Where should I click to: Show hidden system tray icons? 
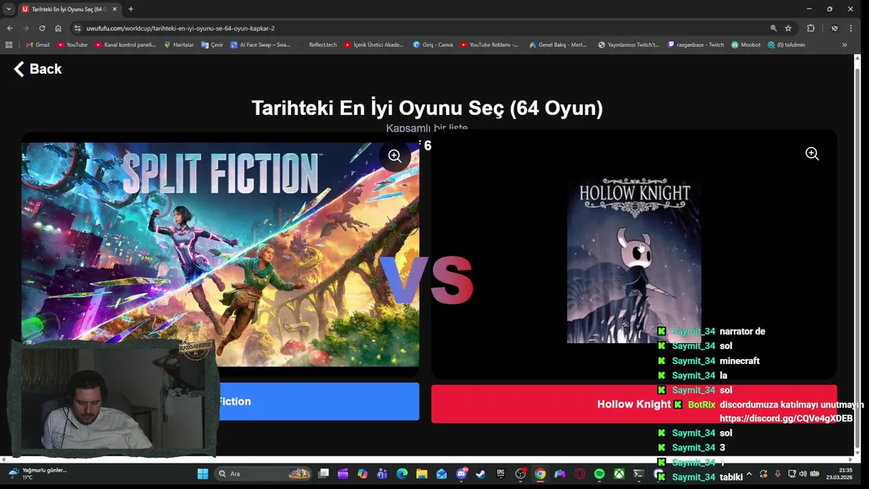pyautogui.click(x=749, y=474)
